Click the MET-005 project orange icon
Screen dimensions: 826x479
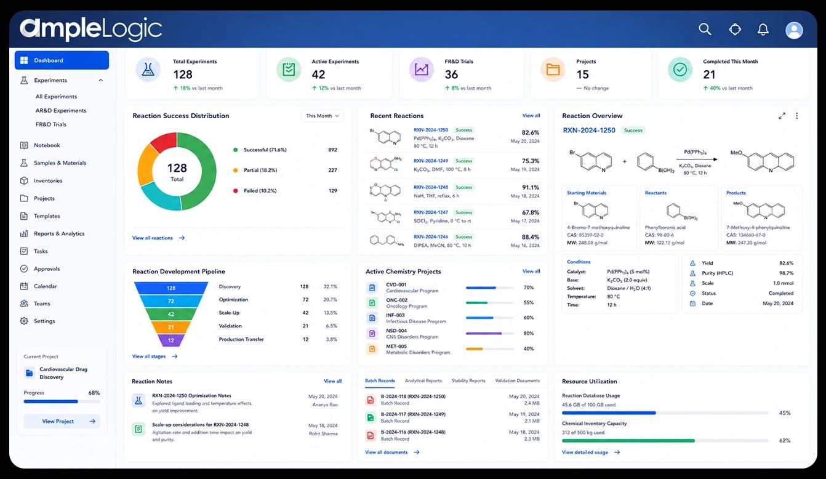point(372,349)
